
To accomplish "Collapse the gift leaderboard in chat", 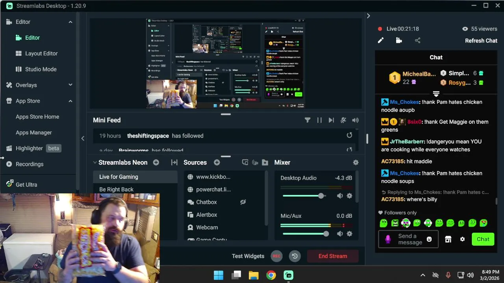I will click(436, 94).
